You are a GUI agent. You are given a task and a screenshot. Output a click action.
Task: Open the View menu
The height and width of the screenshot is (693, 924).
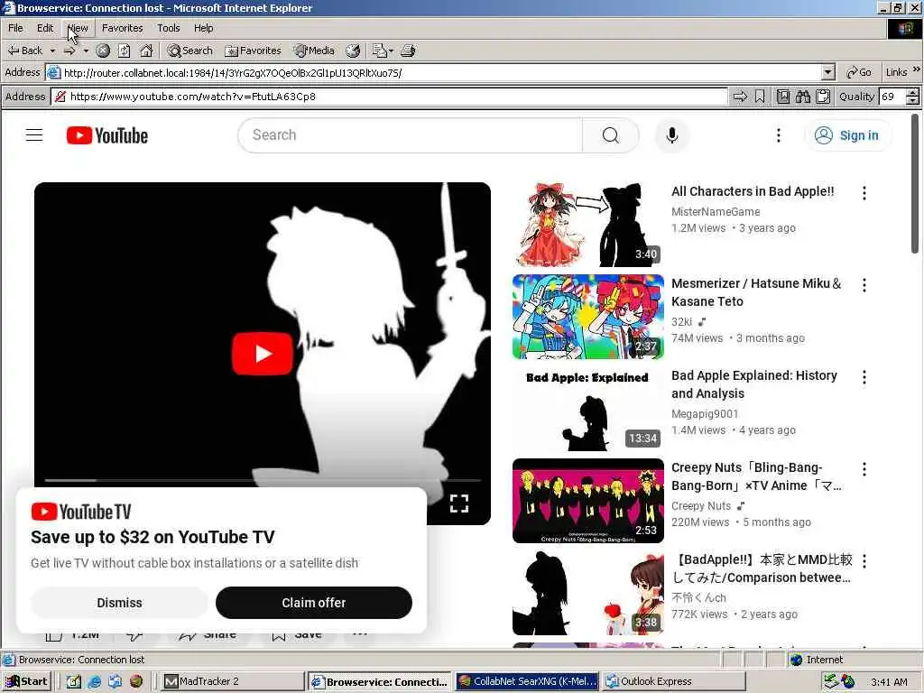[x=78, y=28]
